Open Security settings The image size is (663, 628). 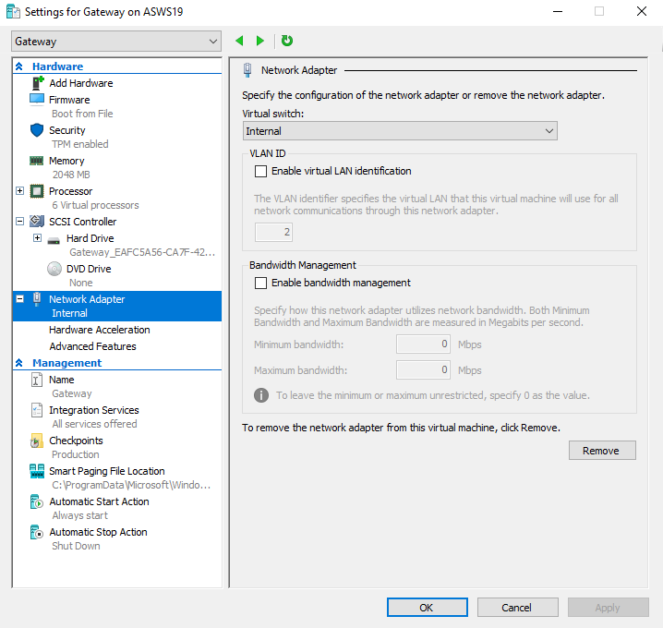[66, 130]
